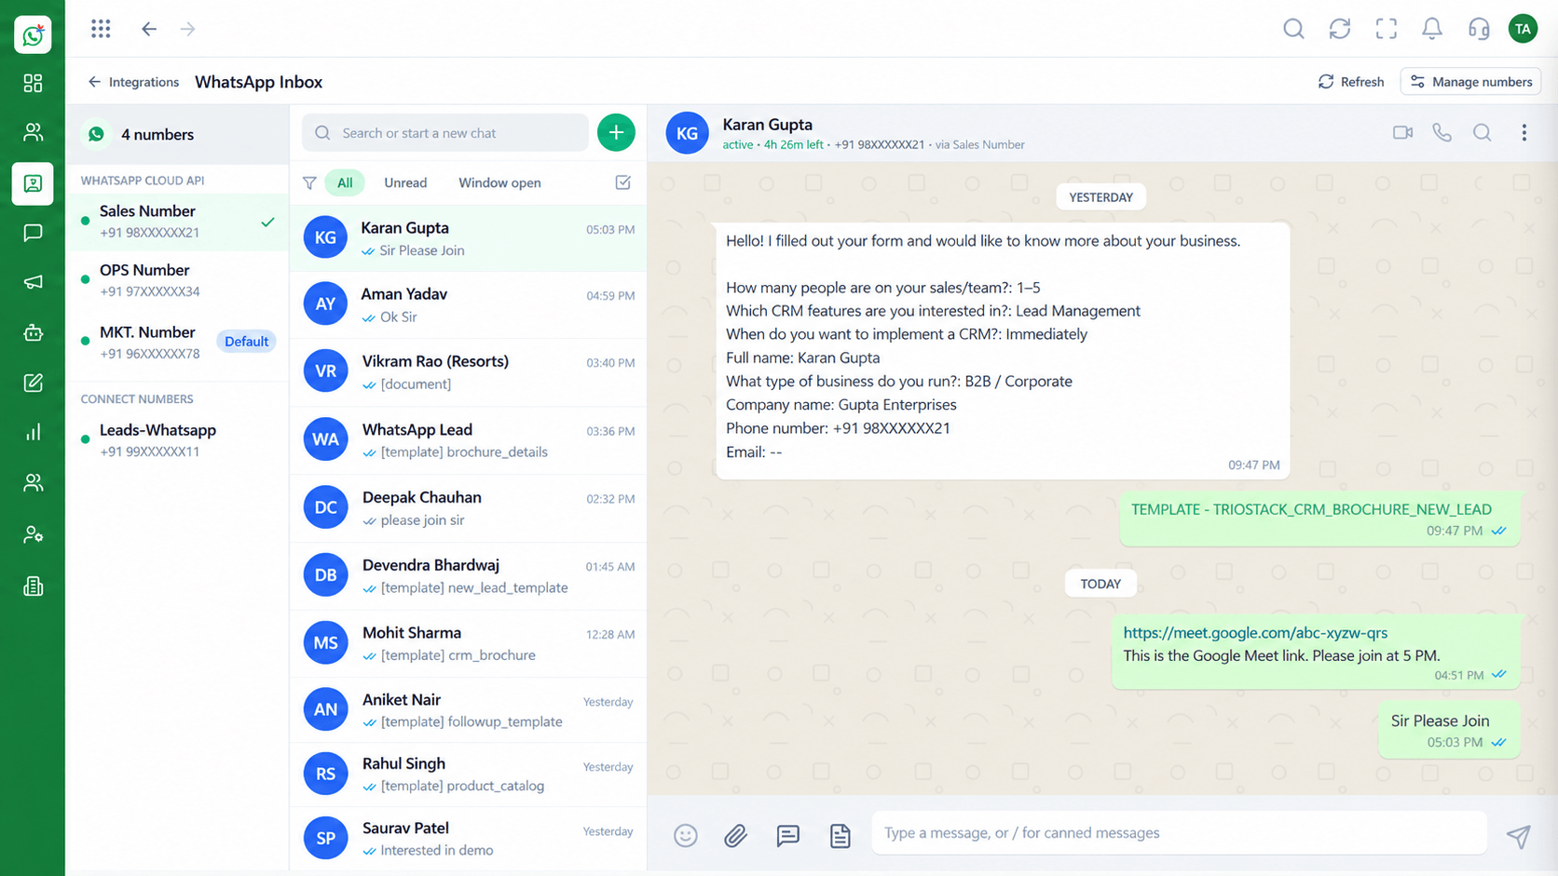This screenshot has height=876, width=1558.
Task: Select the All filter tab
Action: (x=345, y=183)
